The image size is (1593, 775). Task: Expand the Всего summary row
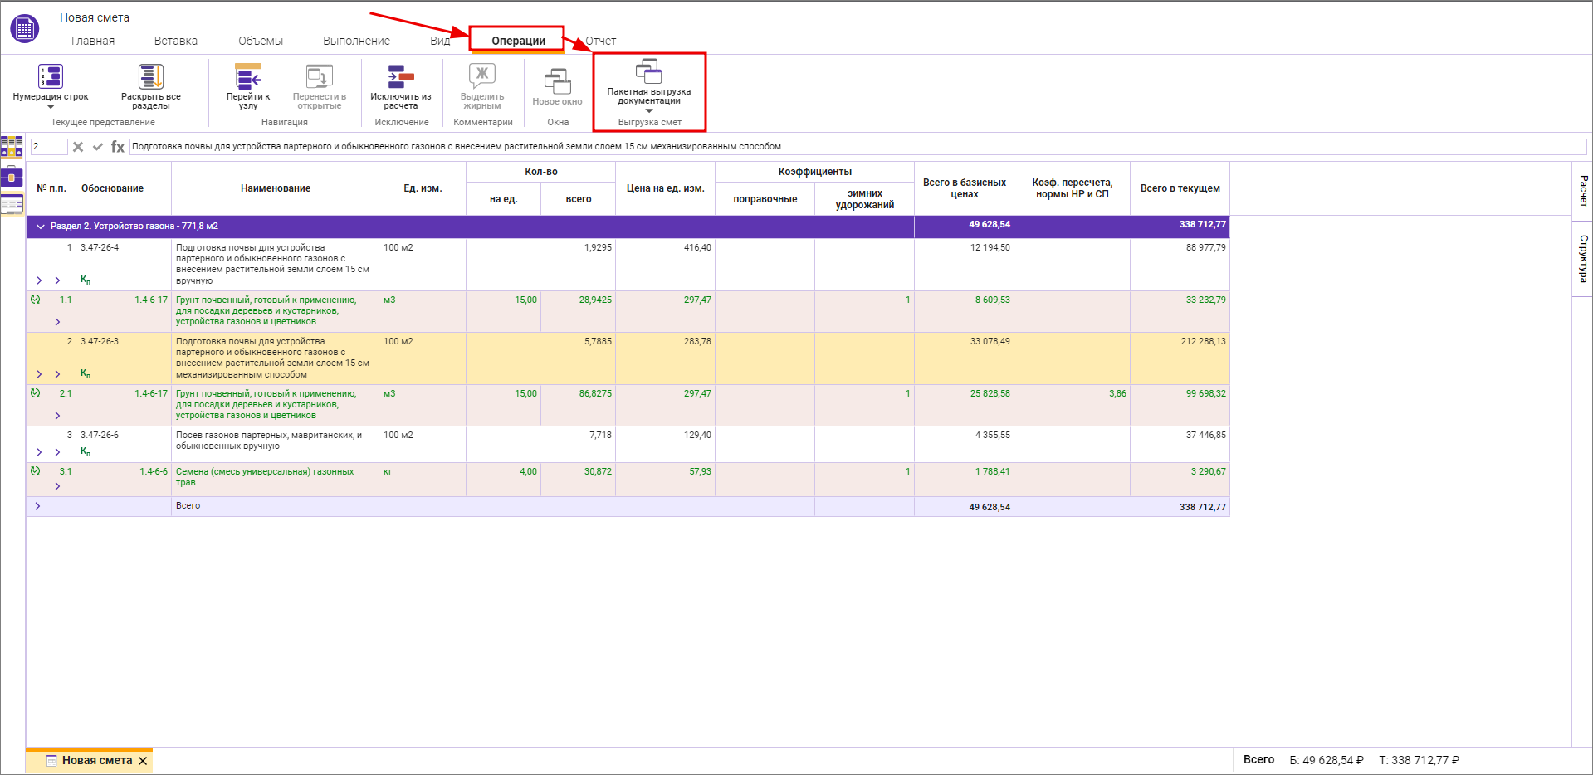pyautogui.click(x=37, y=506)
